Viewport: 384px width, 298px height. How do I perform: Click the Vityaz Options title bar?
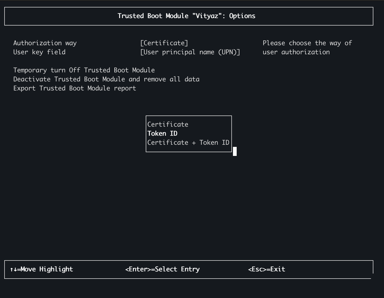pyautogui.click(x=189, y=16)
